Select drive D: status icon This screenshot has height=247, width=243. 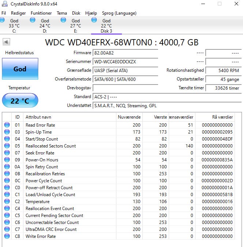point(33,20)
